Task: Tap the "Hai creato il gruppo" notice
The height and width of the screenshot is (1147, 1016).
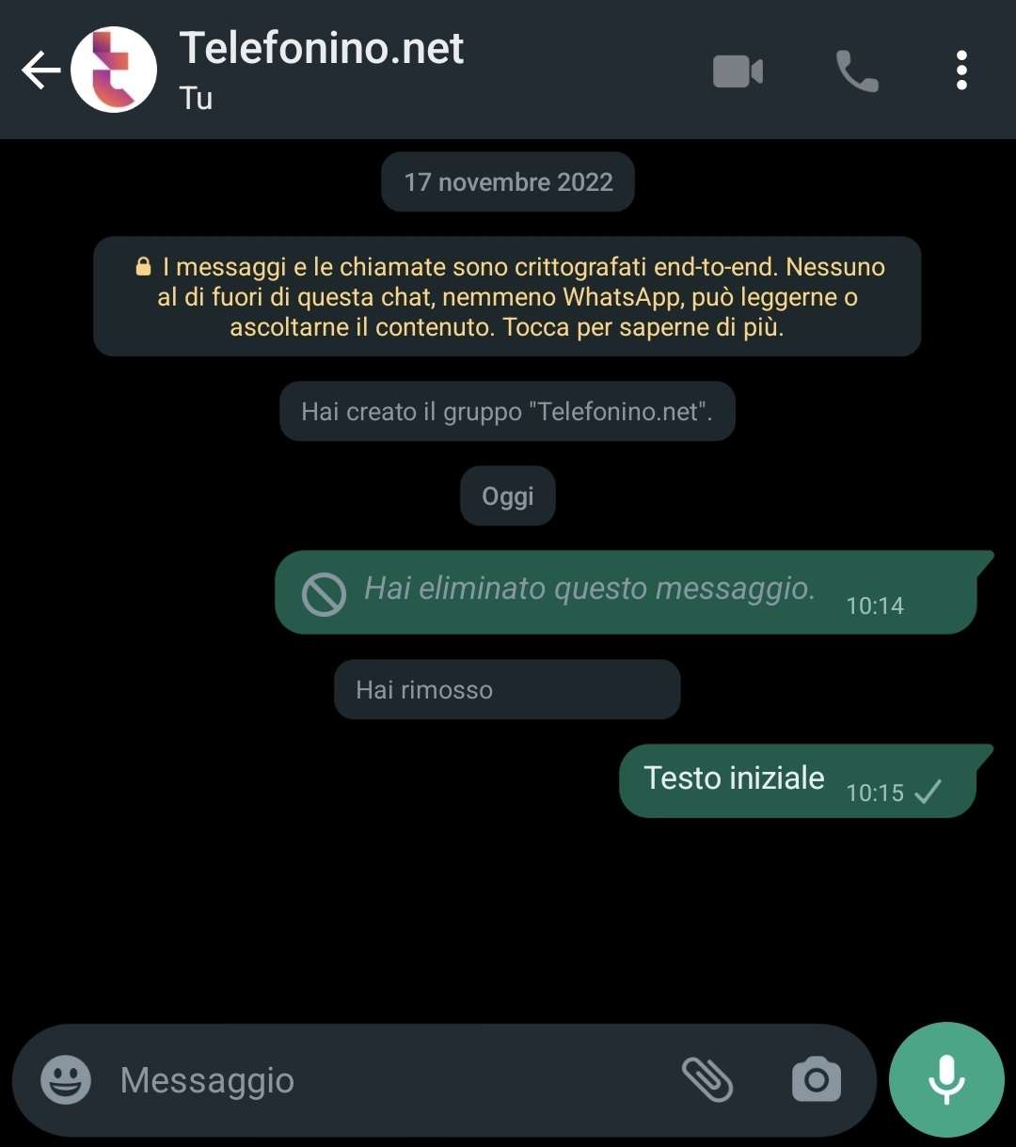Action: pyautogui.click(x=507, y=411)
